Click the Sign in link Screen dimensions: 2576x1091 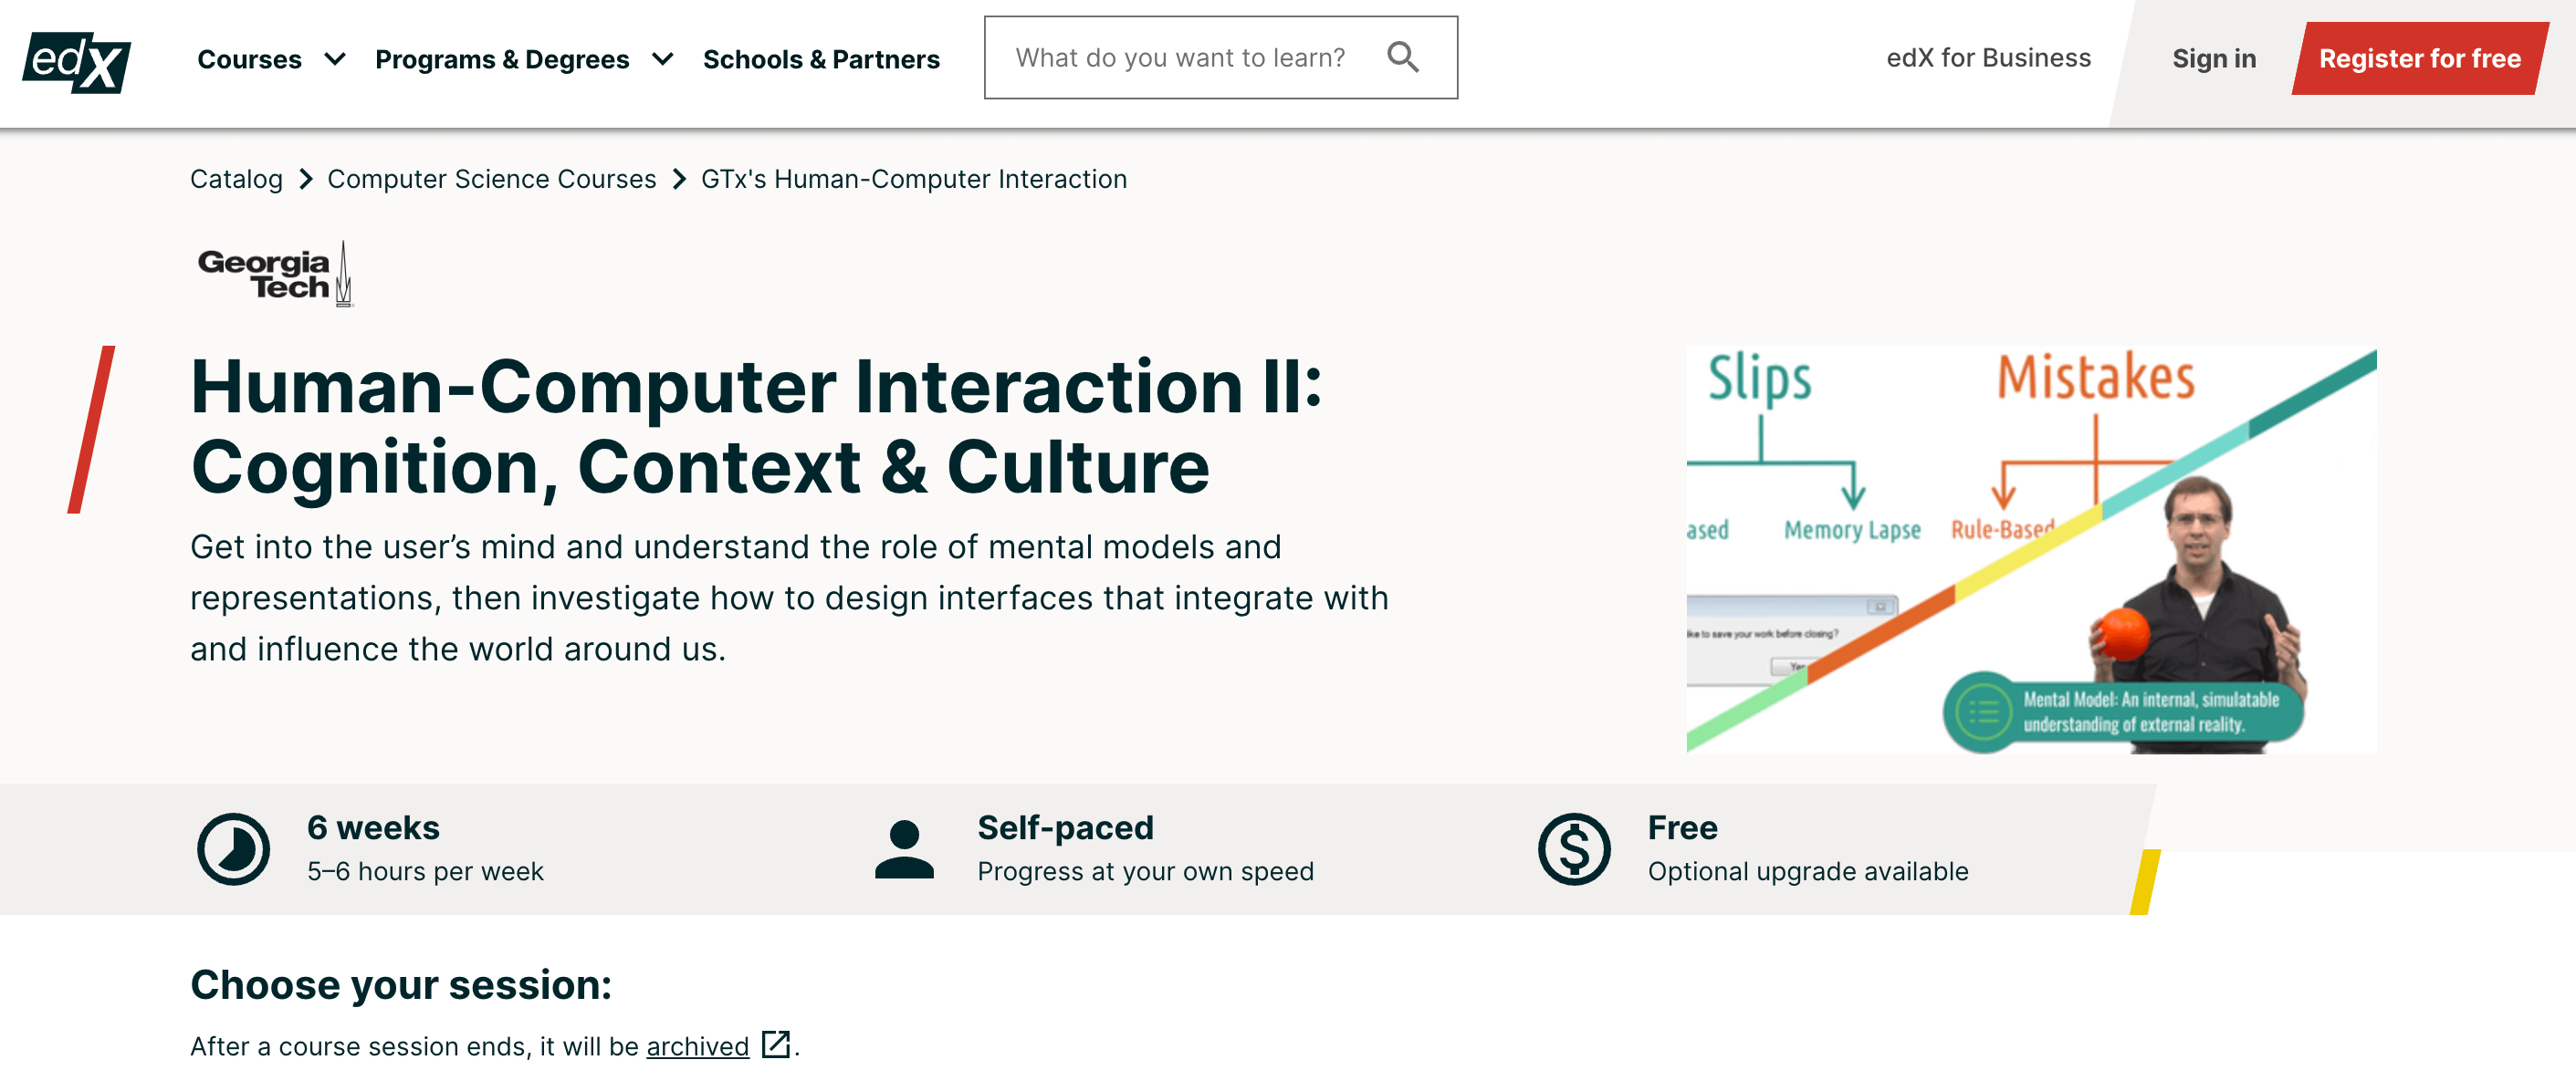click(x=2213, y=58)
